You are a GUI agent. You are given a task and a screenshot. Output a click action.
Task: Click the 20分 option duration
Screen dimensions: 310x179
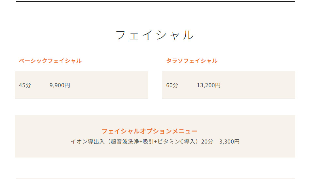tap(207, 142)
